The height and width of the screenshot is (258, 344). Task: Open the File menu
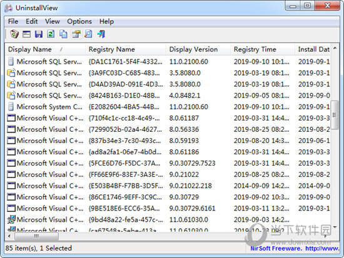[13, 21]
